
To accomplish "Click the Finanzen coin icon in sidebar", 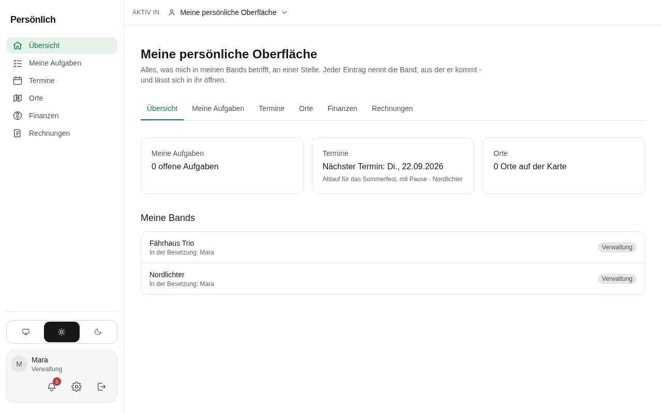I will click(18, 116).
